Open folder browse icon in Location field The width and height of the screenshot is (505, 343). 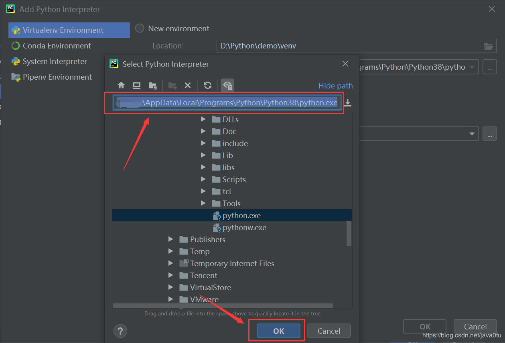pos(488,46)
